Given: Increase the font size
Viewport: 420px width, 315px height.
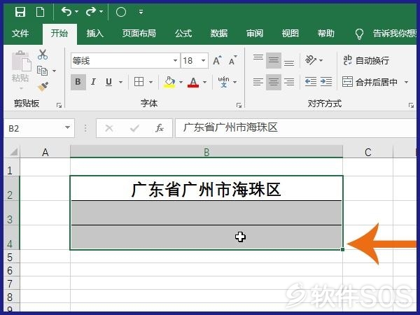Looking at the screenshot, I should coord(217,60).
